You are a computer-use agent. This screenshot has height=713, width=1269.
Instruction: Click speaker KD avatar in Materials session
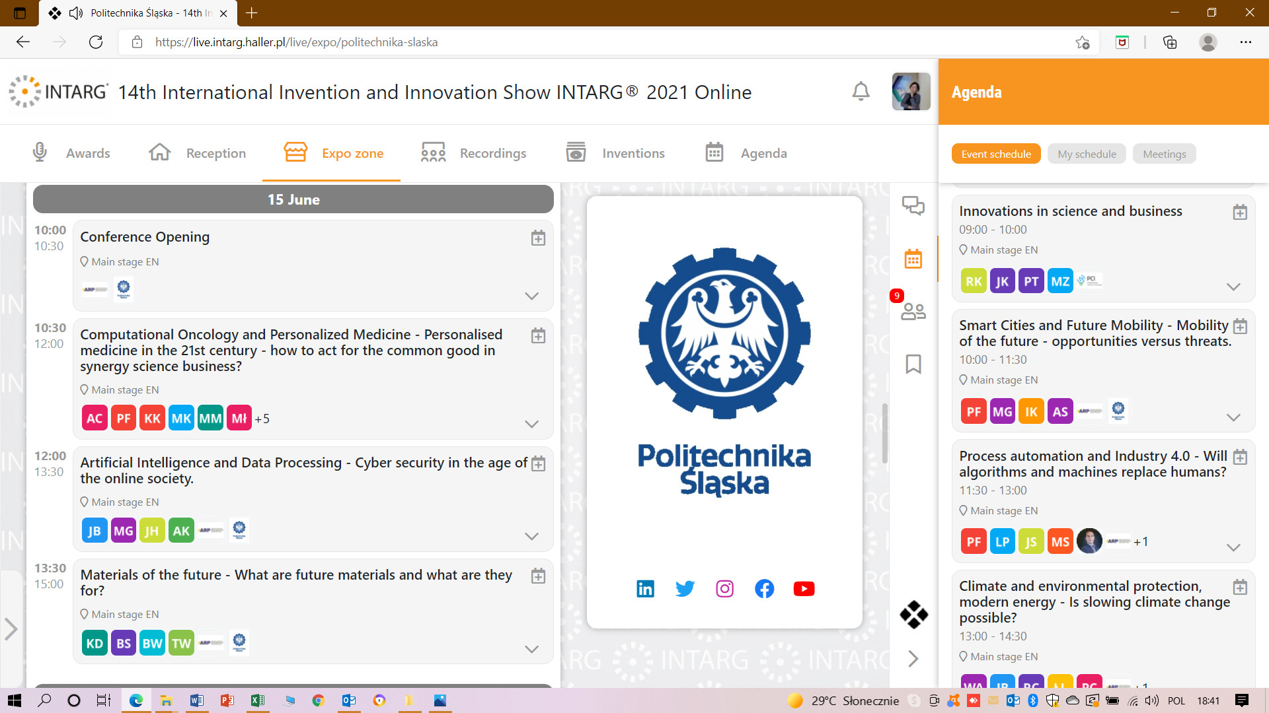pos(95,643)
